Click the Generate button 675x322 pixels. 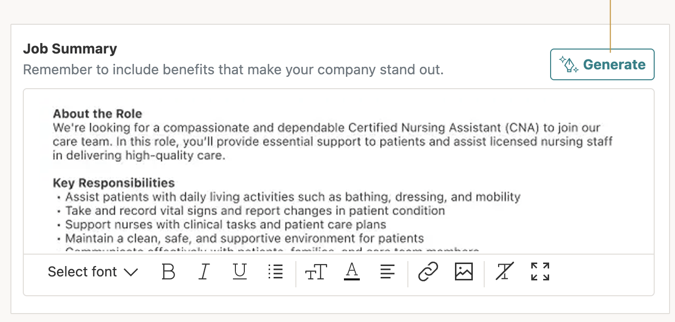(x=602, y=64)
